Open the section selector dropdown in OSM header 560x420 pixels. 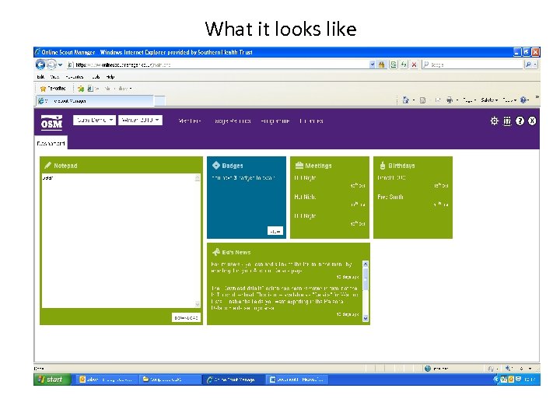[x=94, y=120]
